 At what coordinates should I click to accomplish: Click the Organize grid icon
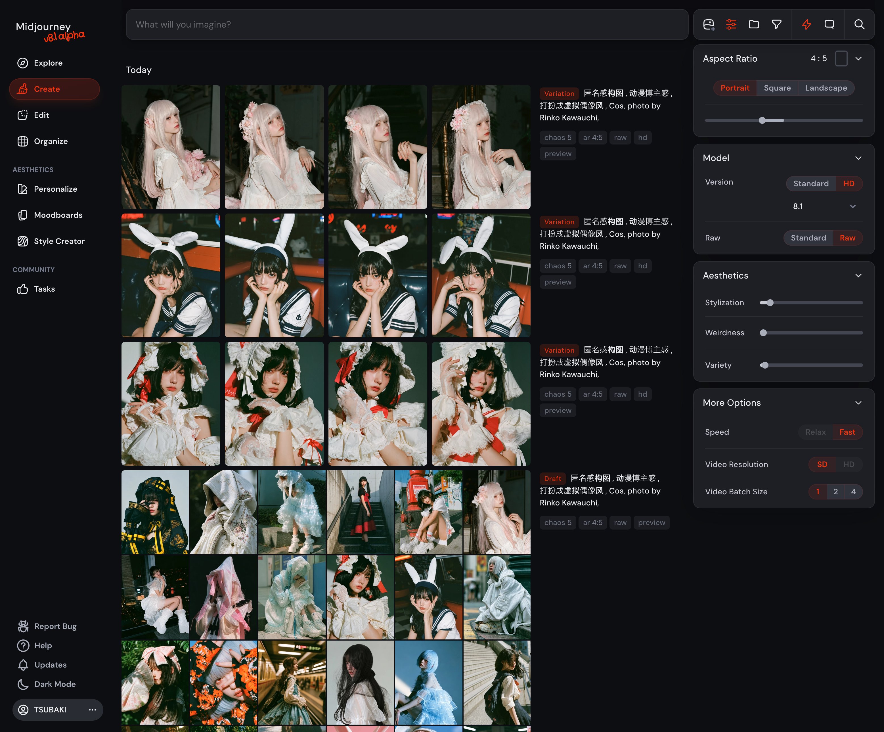23,141
